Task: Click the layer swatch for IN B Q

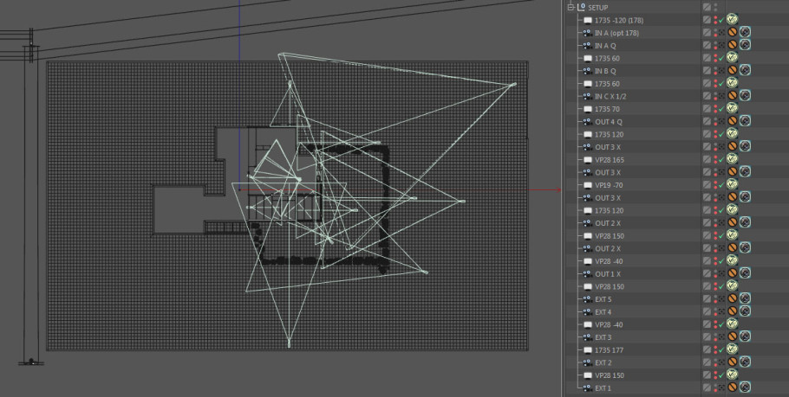Action: (707, 71)
